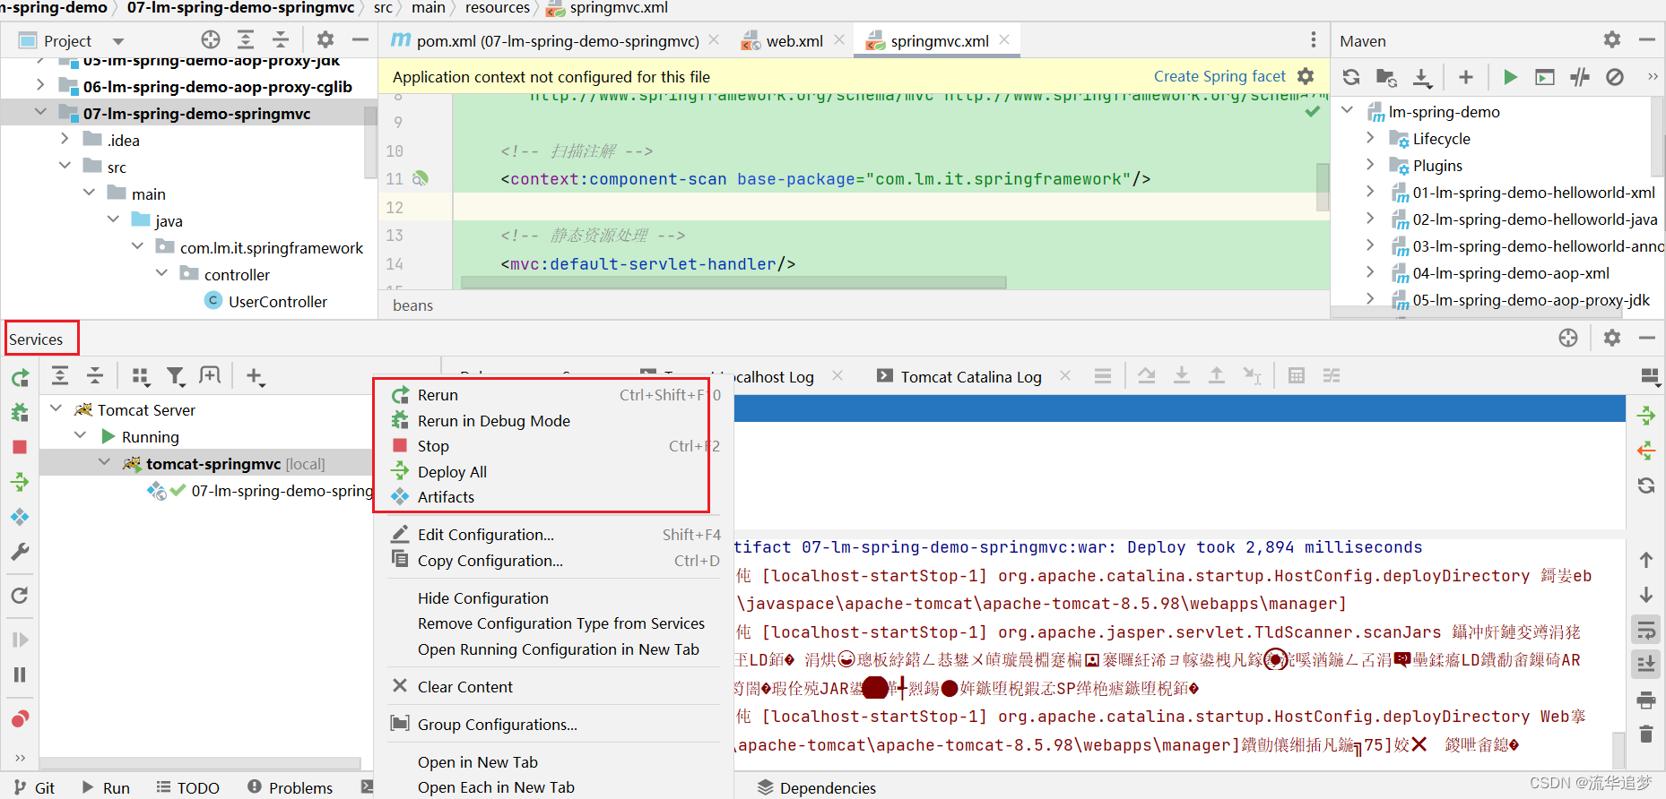The image size is (1666, 799).
Task: Click Services crosshair navigate icon
Action: pos(1568,338)
